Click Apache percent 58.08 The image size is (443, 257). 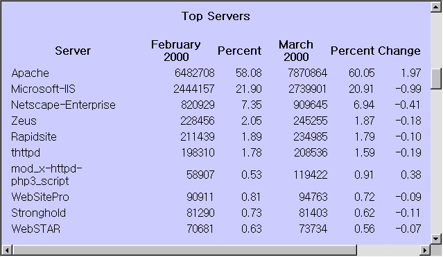(x=249, y=73)
